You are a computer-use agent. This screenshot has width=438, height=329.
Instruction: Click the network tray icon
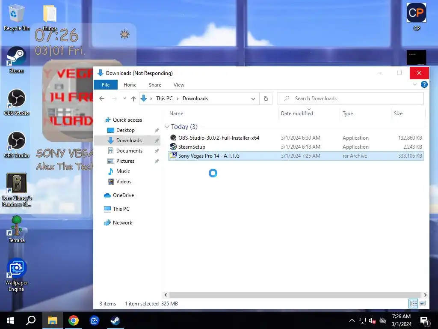point(362,320)
